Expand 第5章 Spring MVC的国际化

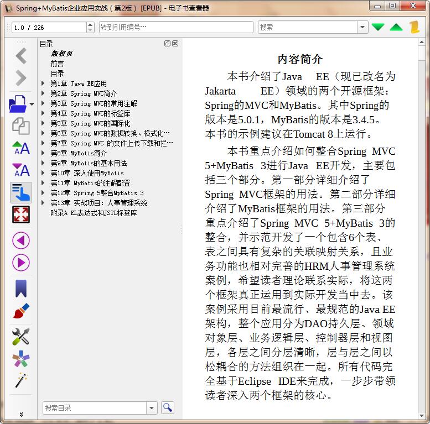pos(43,123)
